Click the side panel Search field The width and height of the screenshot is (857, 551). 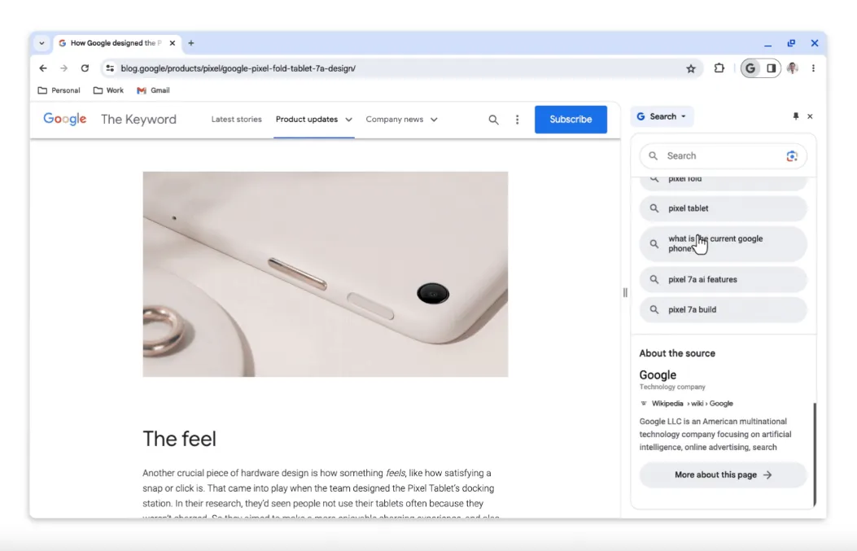coord(723,155)
